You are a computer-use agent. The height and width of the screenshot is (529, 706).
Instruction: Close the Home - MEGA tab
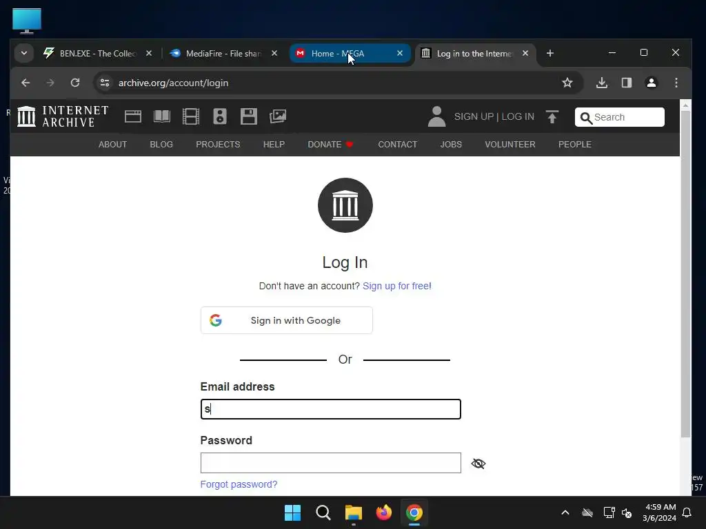(399, 53)
